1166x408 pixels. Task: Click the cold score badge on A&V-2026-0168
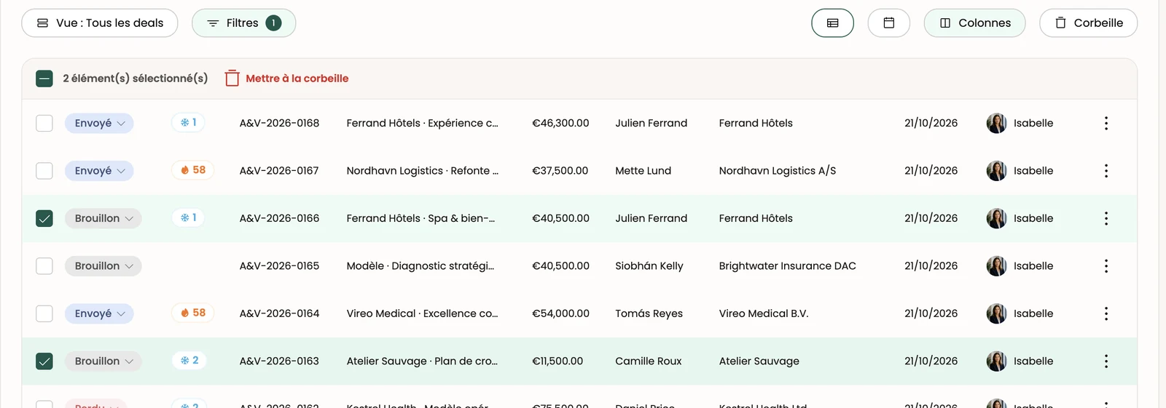189,123
